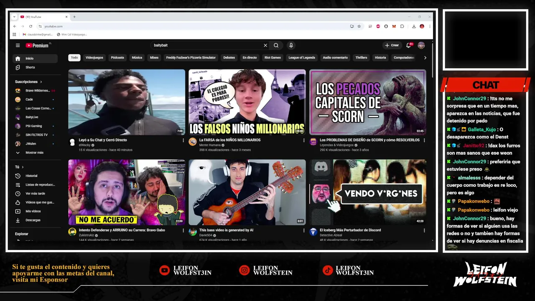Click the magnifying glass search button
Image resolution: width=535 pixels, height=301 pixels.
(276, 45)
